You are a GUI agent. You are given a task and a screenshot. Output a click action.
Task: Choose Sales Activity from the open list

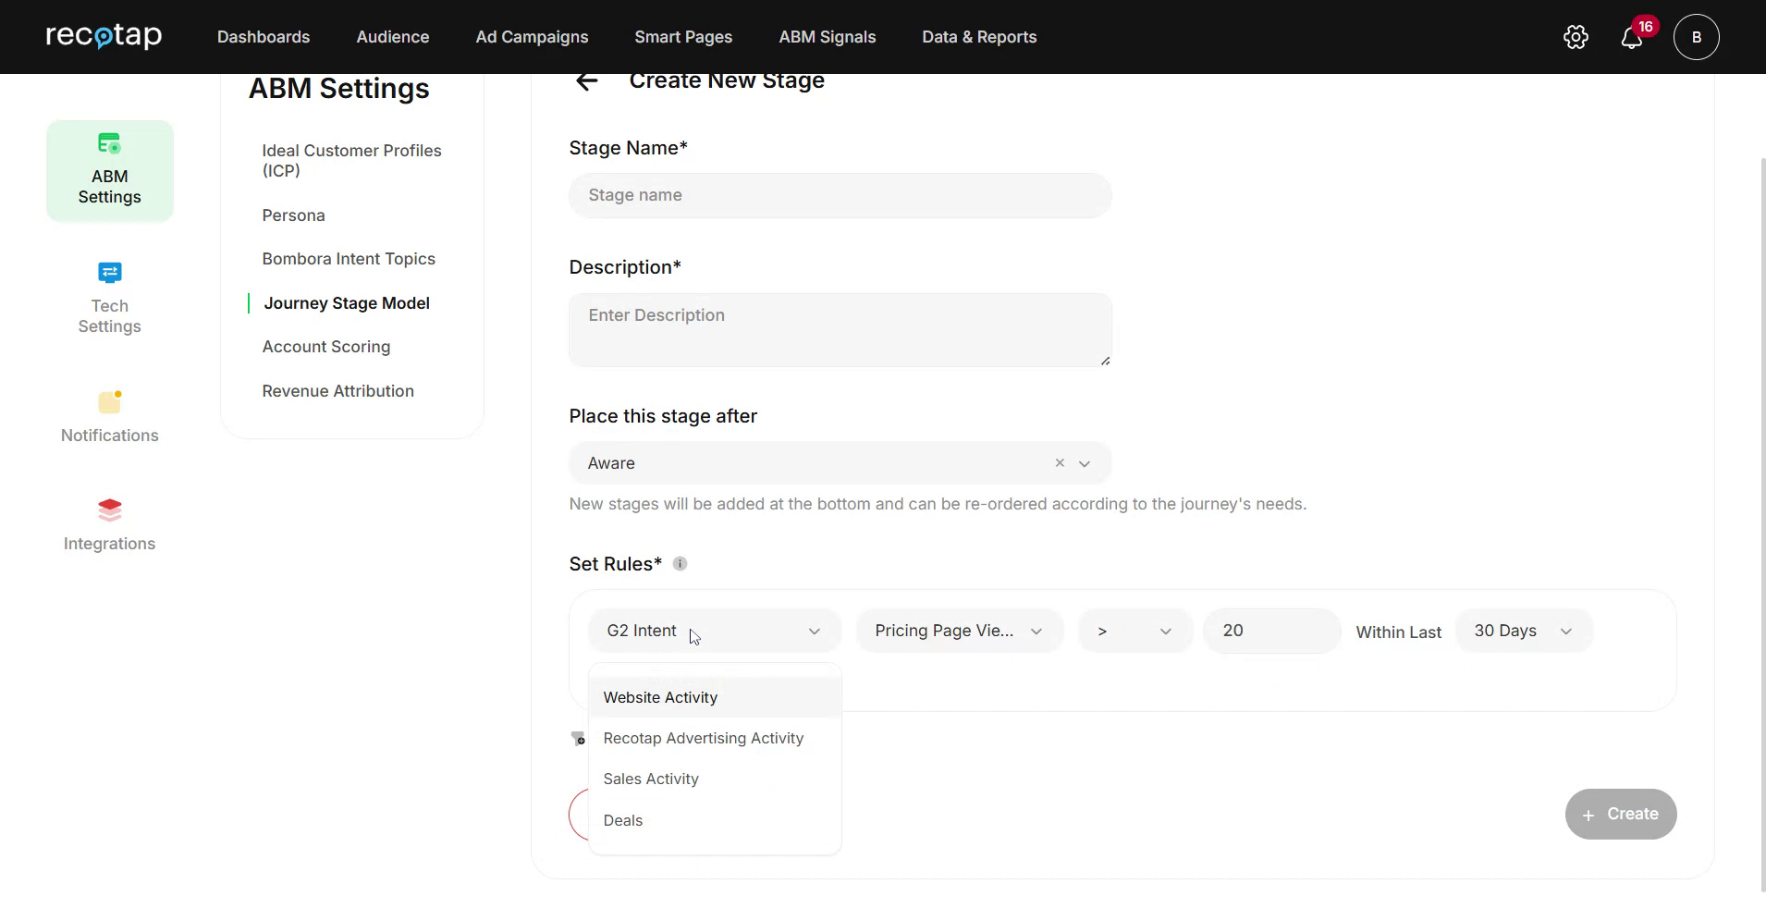click(x=651, y=779)
